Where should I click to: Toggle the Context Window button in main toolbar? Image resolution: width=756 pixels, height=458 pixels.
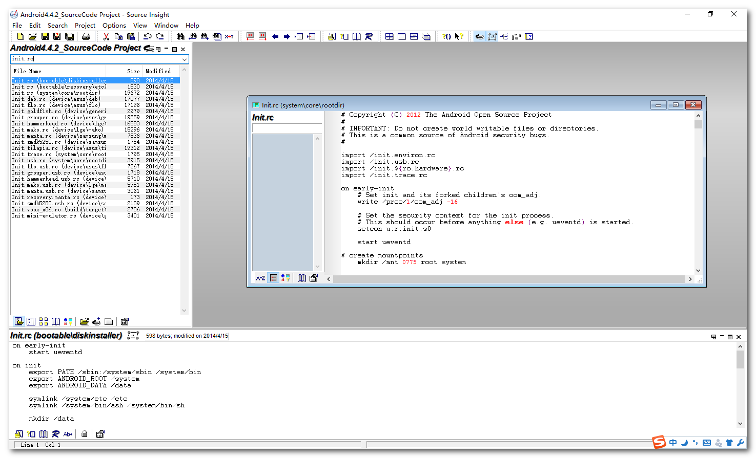tap(492, 36)
